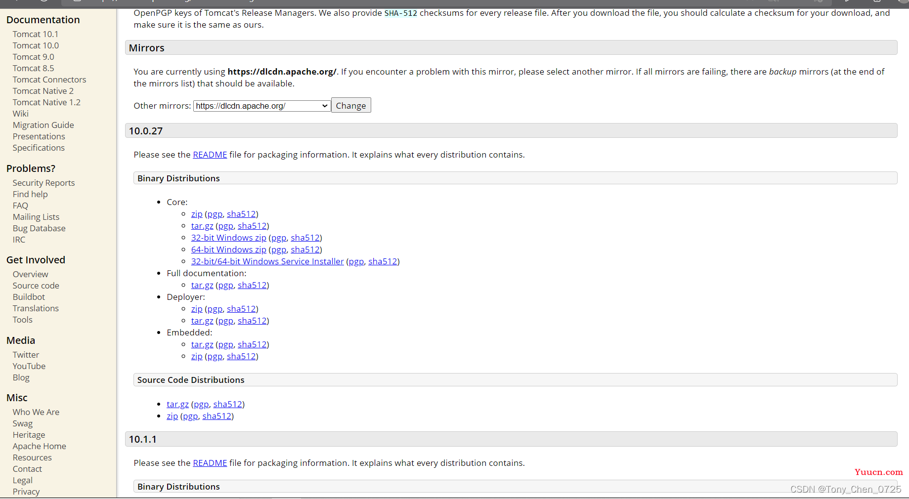Download the Core zip distribution
The width and height of the screenshot is (909, 499).
point(197,214)
